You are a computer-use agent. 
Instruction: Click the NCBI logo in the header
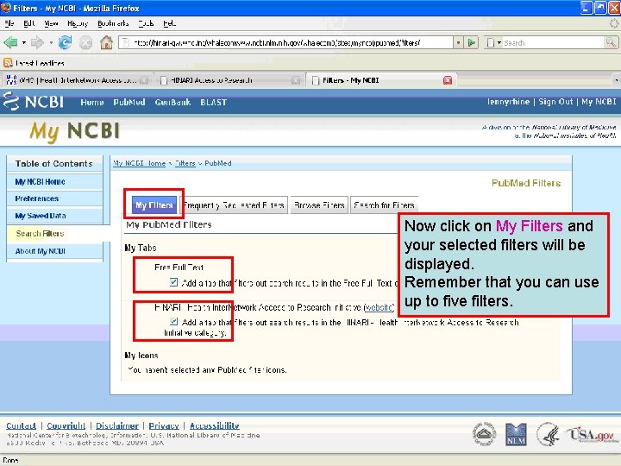pyautogui.click(x=34, y=102)
